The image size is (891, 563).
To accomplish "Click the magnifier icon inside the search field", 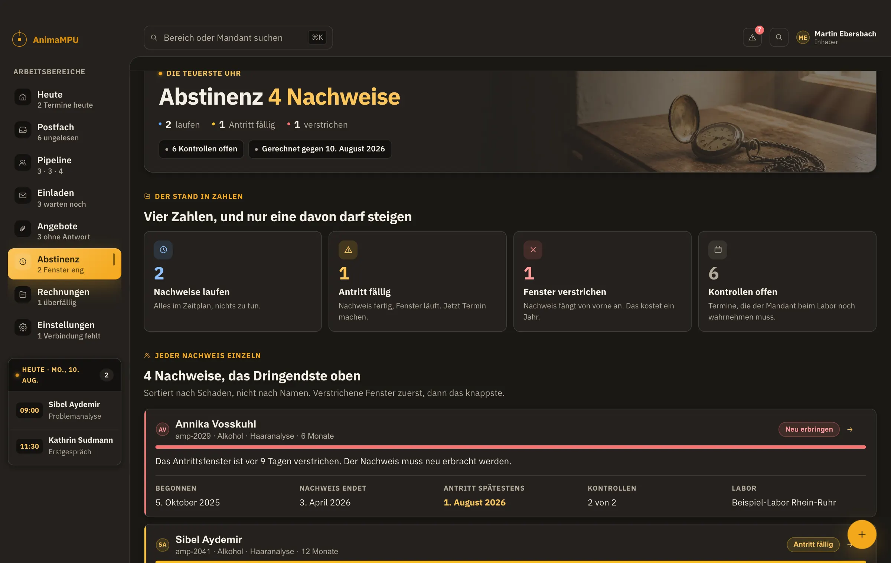I will pos(154,37).
